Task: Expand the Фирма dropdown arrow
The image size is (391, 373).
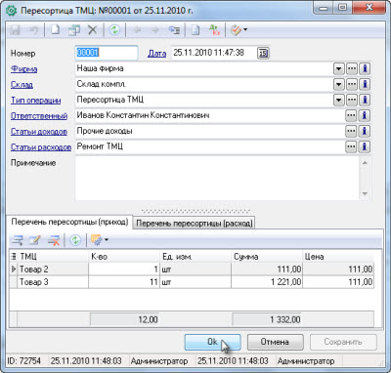Action: point(339,68)
